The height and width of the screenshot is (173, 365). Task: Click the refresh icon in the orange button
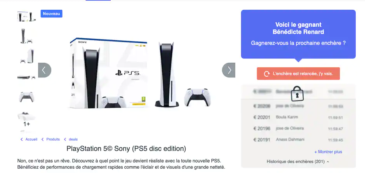pos(266,74)
